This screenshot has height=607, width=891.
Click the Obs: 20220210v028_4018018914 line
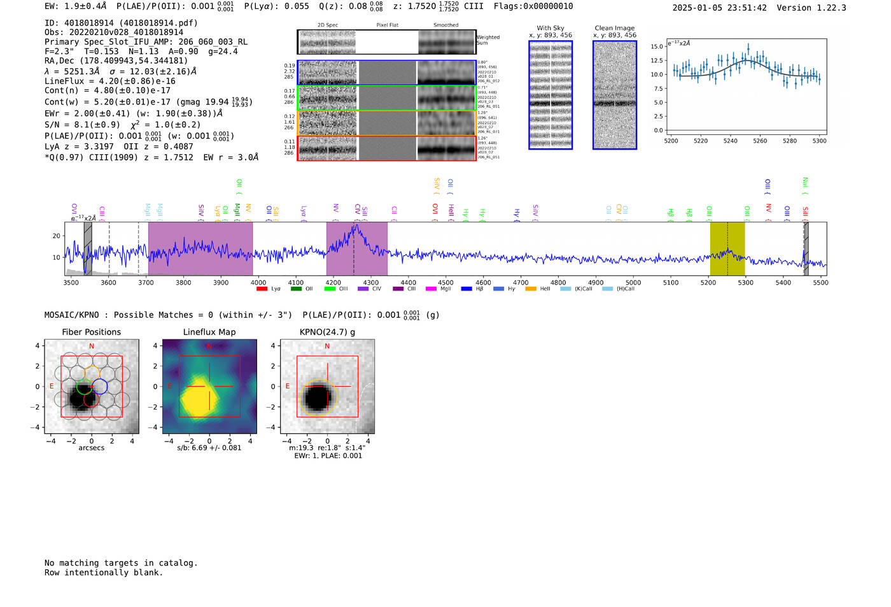114,32
